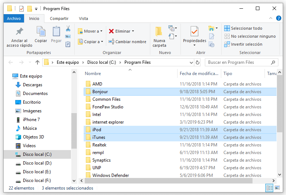Viewport: 286px width, 195px height.
Task: Open recent locations dropdown near nav arrows
Action: 30,62
